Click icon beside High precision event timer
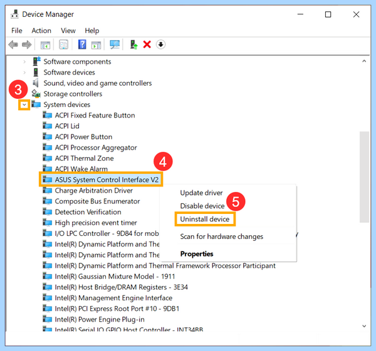 click(47, 223)
